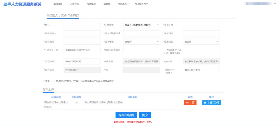Screen dimensions: 278x126
Task: Open 网上服务大厅 from navigation bar
Action: click(x=141, y=4)
